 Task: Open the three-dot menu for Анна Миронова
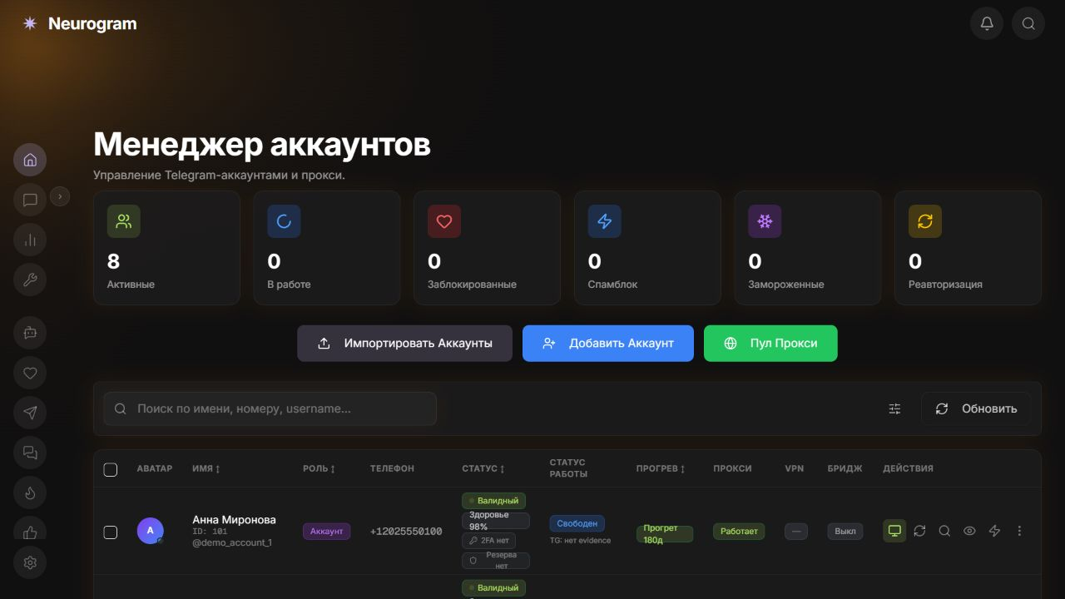1019,531
